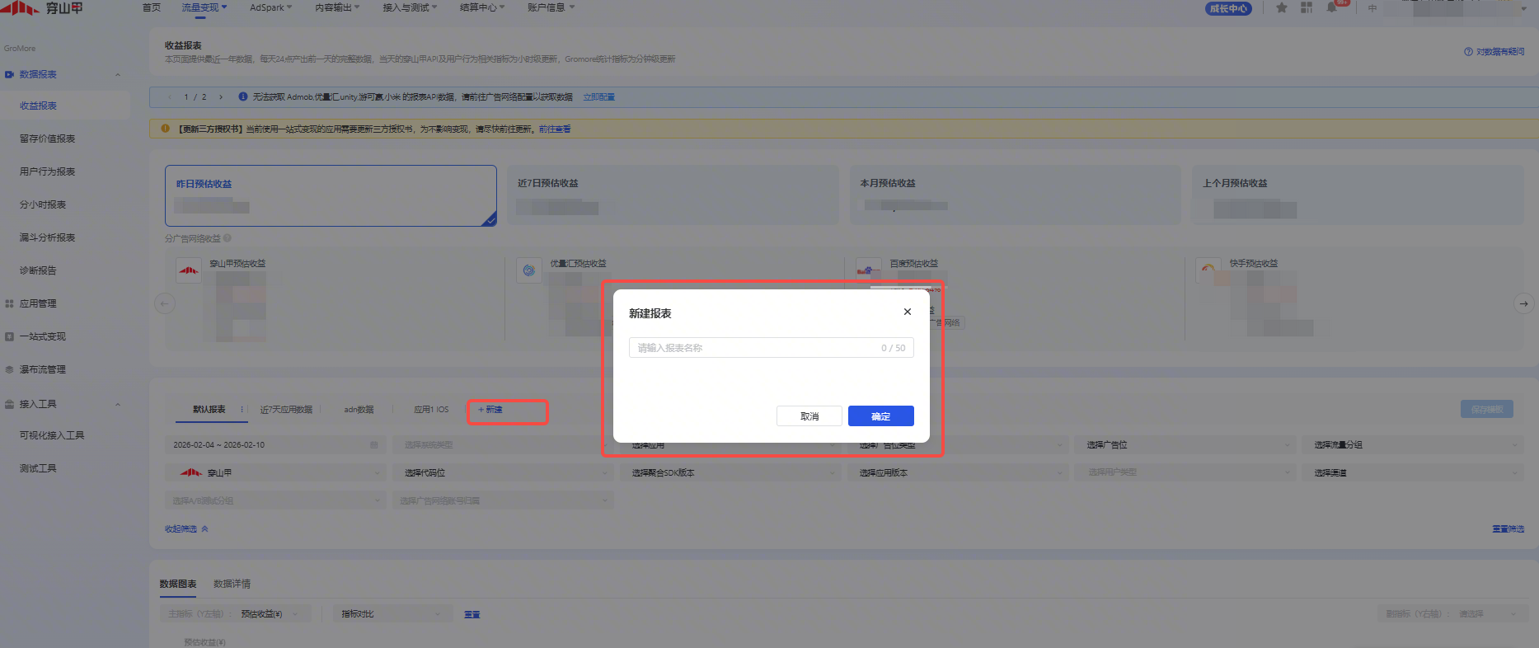Open the date range calendar icon
The height and width of the screenshot is (648, 1539).
tap(373, 445)
